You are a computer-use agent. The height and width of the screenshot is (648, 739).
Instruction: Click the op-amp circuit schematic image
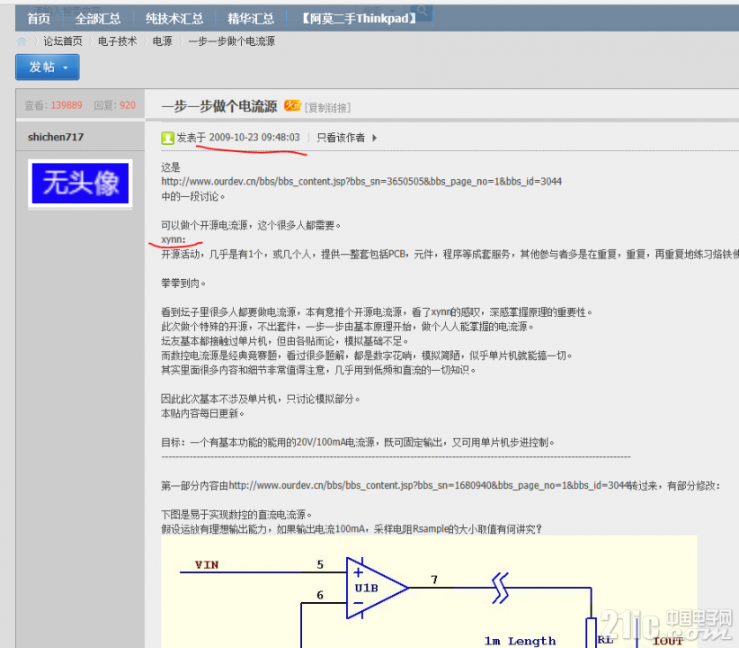coord(429,592)
